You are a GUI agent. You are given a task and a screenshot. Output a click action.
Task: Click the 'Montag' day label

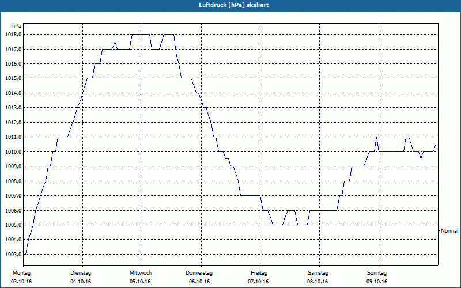pos(21,273)
